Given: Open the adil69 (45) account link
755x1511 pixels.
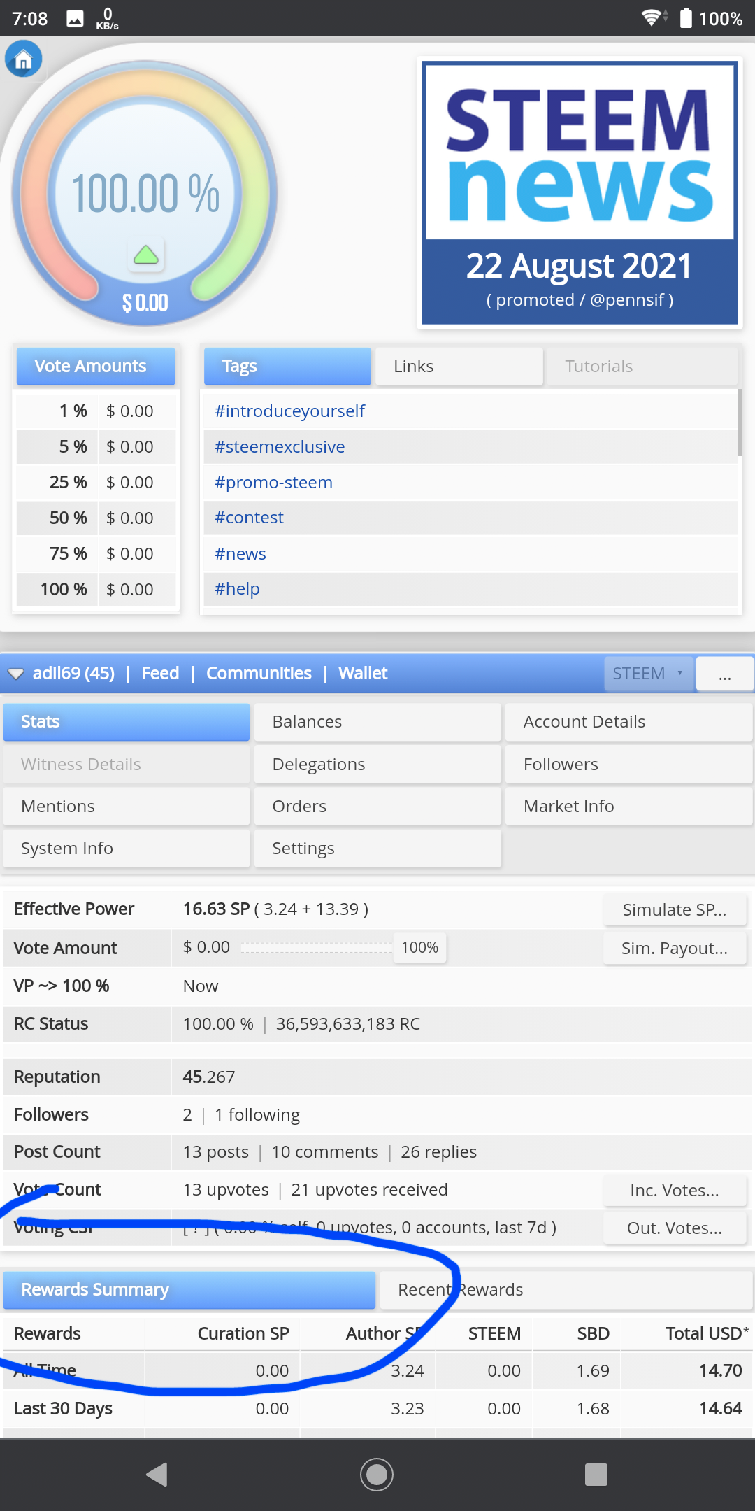Looking at the screenshot, I should 73,673.
